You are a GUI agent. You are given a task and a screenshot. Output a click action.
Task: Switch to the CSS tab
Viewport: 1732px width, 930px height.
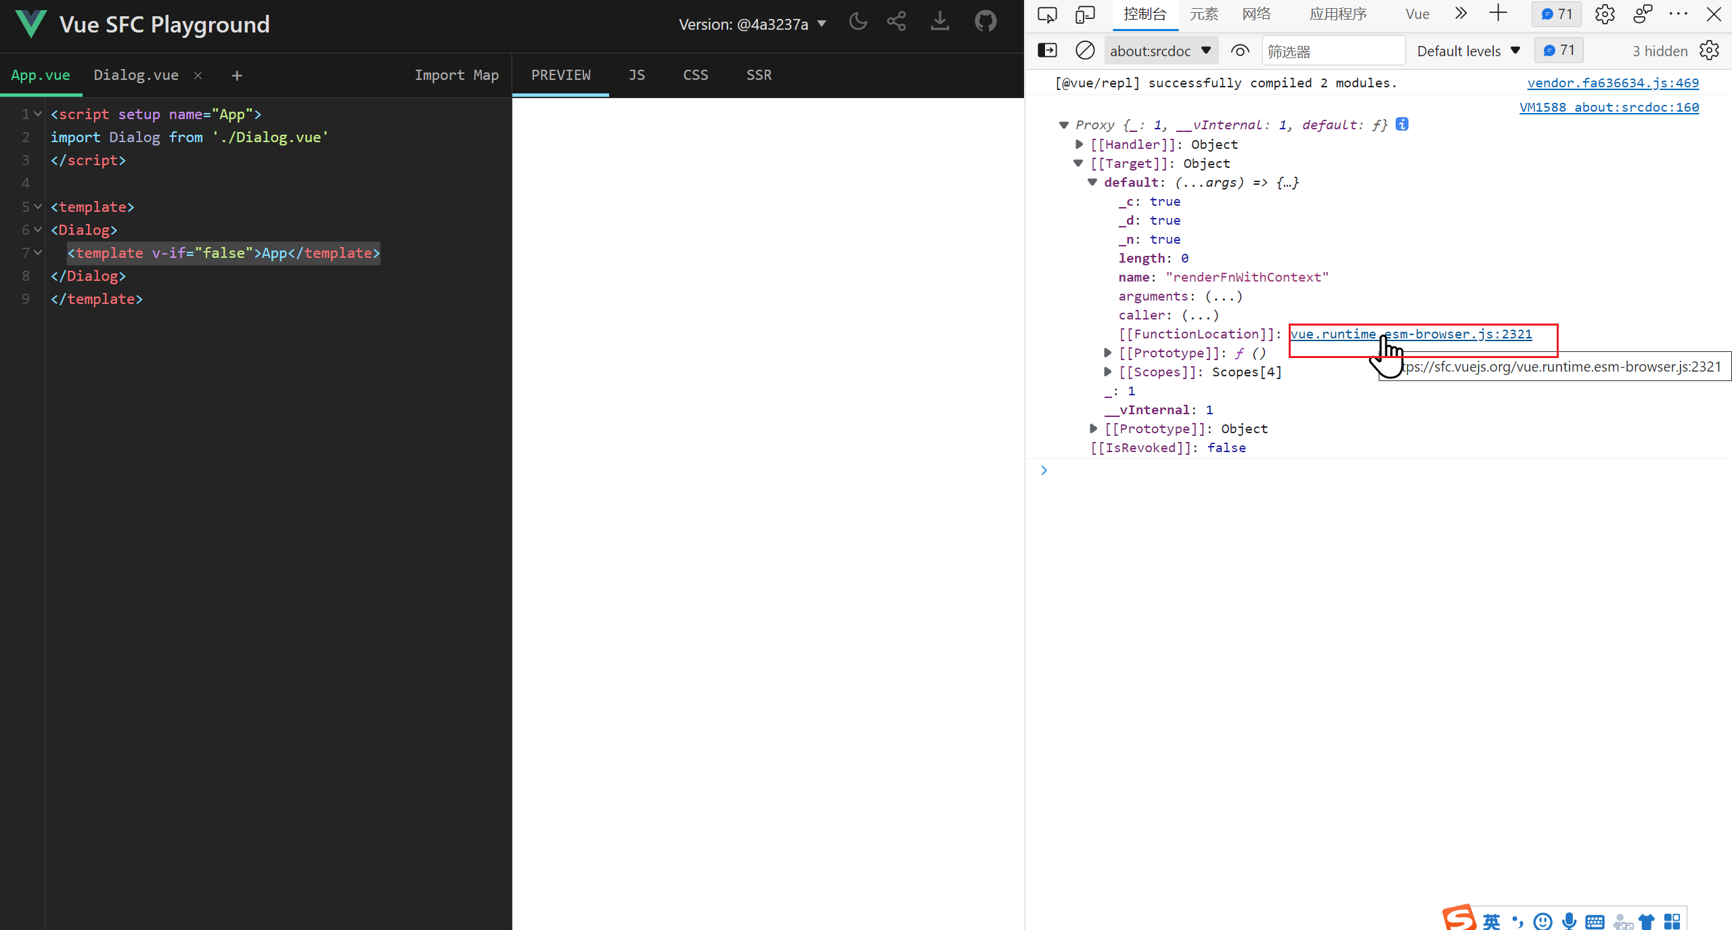coord(694,75)
